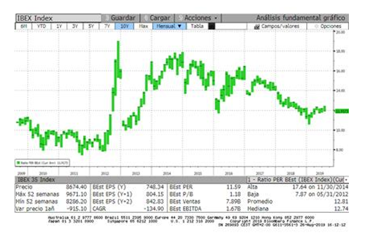Click the Guardar save icon

107,18
